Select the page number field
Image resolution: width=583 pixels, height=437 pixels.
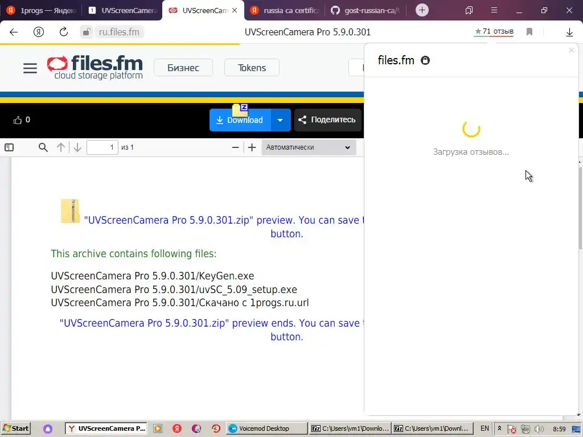(102, 147)
